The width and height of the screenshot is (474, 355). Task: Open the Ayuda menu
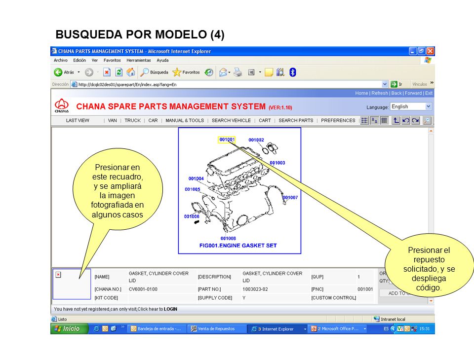[x=162, y=60]
